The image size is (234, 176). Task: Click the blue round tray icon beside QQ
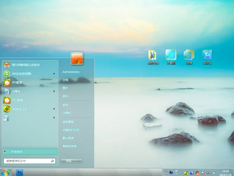click(192, 173)
